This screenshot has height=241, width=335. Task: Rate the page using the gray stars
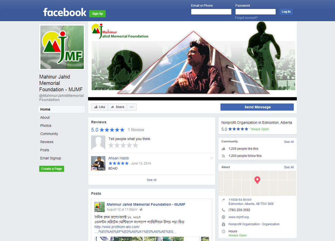[x=123, y=145]
